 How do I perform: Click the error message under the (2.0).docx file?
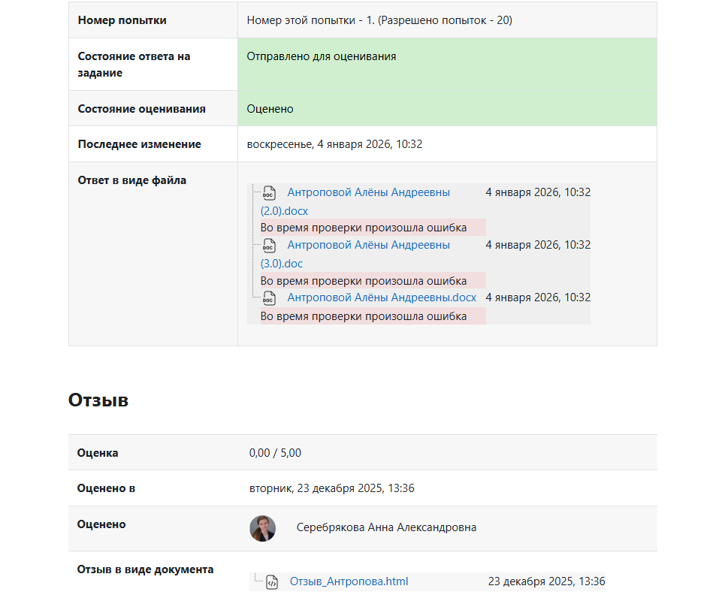(x=364, y=228)
